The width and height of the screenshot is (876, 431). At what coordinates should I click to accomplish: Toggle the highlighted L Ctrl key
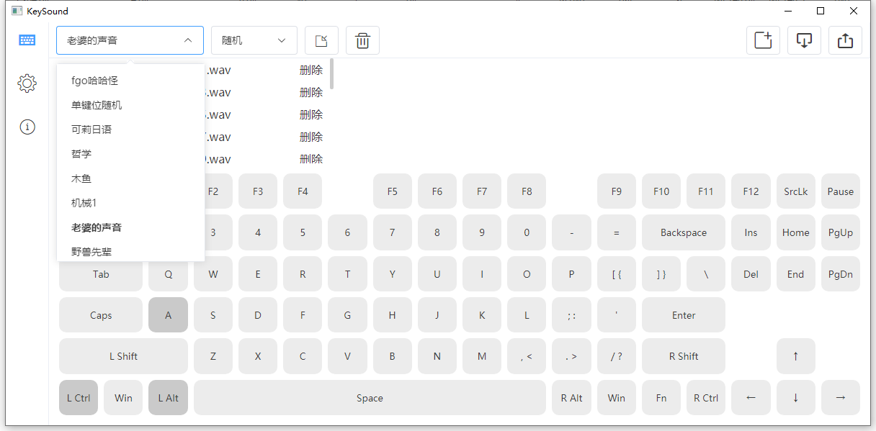tap(79, 398)
